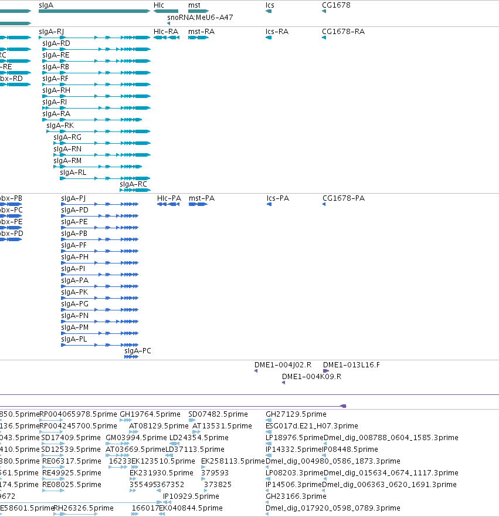Click the slgA-RD transcript label
This screenshot has height=517, width=499.
pyautogui.click(x=56, y=43)
